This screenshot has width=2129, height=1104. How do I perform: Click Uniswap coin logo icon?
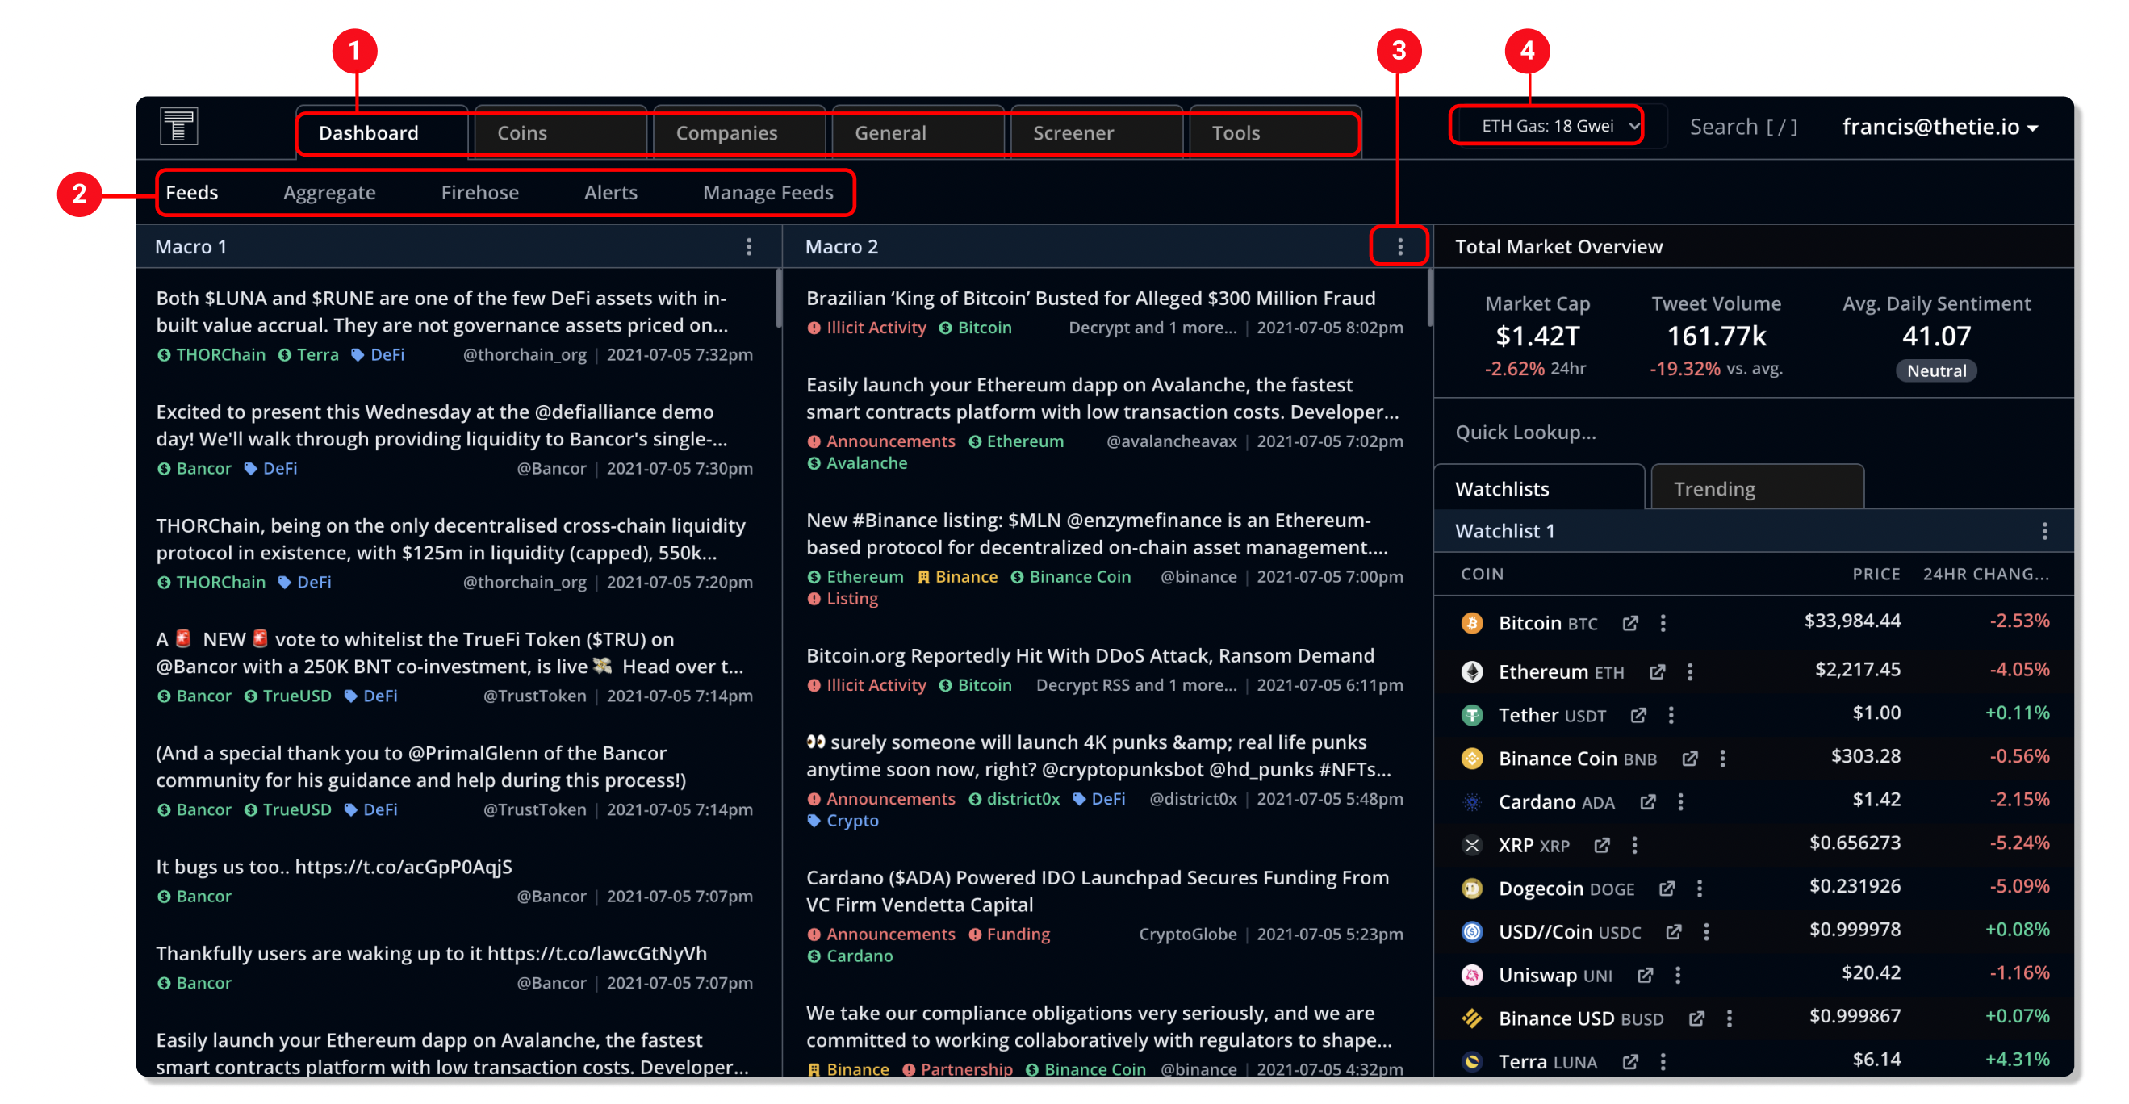click(x=1472, y=975)
